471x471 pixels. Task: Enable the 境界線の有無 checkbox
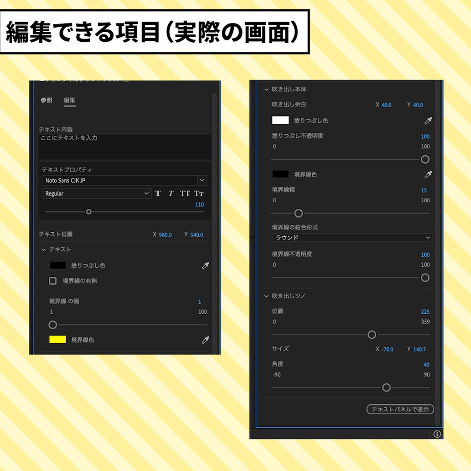[52, 281]
